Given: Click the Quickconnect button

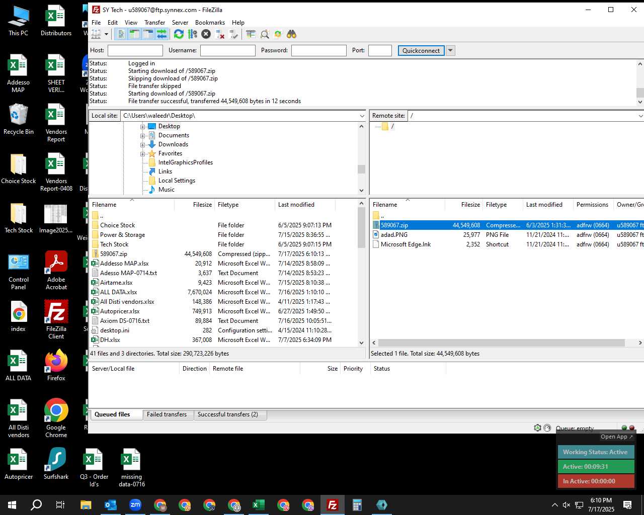Looking at the screenshot, I should (x=421, y=50).
